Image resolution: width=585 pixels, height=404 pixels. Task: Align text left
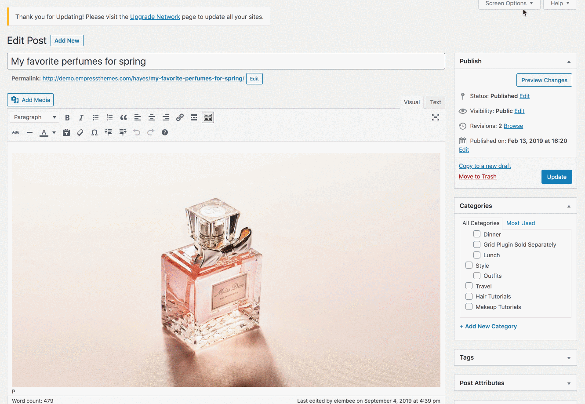(x=138, y=117)
